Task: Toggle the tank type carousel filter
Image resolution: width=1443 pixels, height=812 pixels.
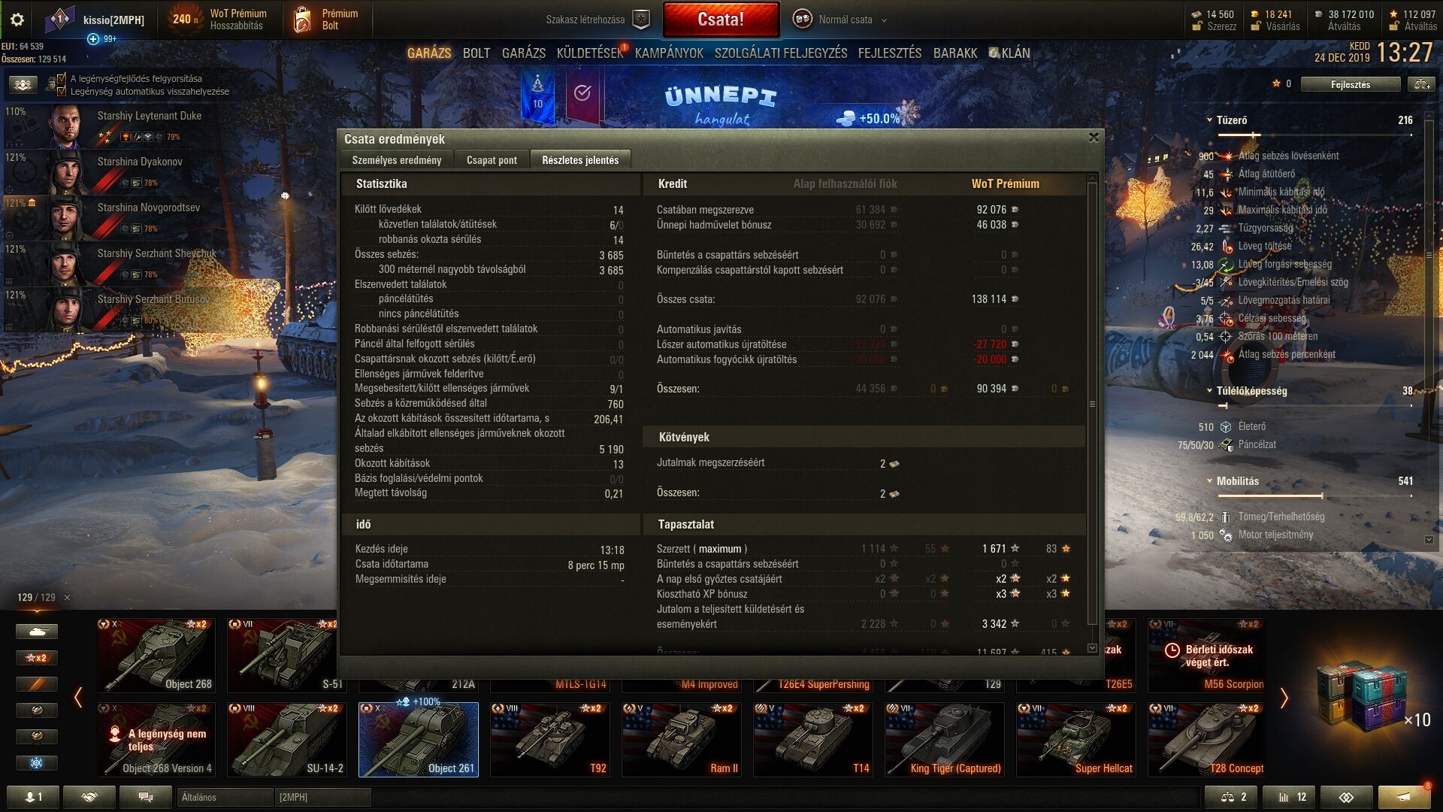Action: 36,632
